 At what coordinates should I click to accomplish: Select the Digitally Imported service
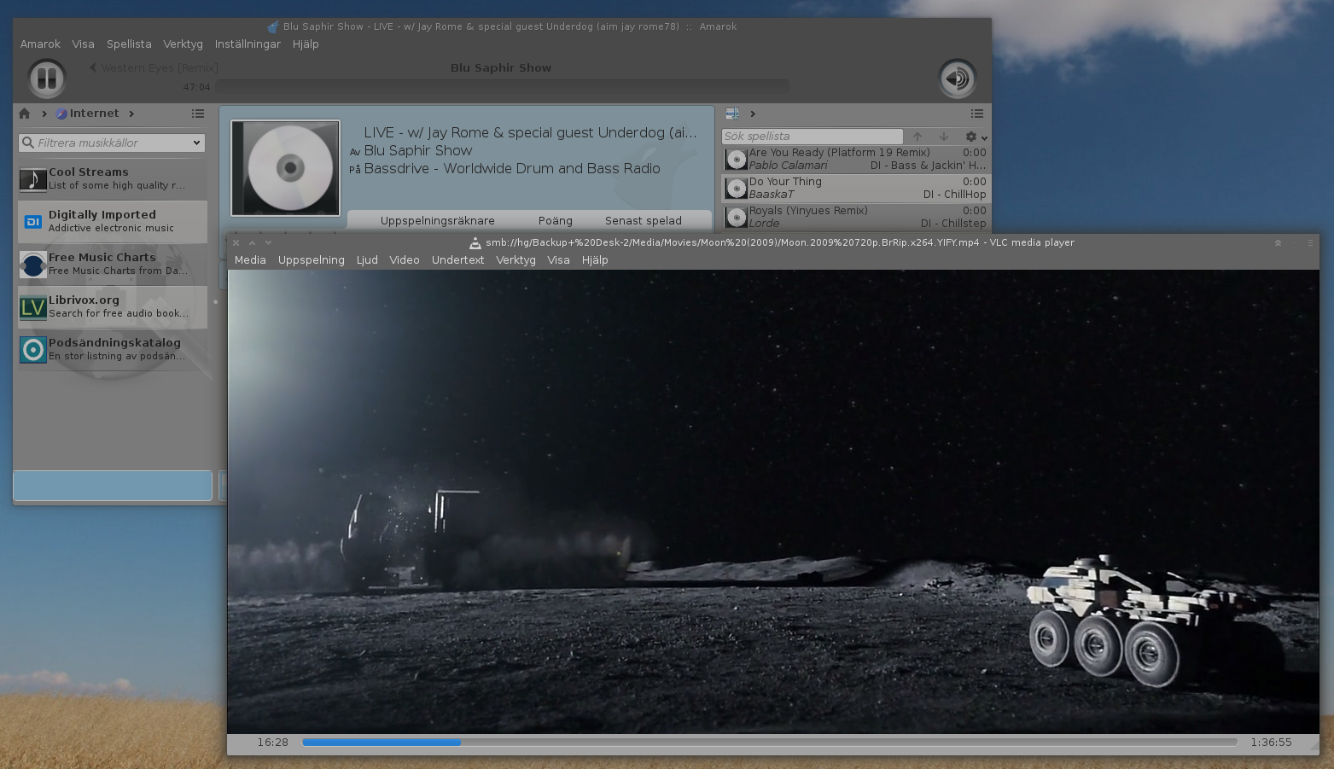click(113, 222)
